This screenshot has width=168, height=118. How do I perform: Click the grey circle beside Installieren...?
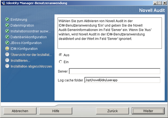click(x=7, y=60)
